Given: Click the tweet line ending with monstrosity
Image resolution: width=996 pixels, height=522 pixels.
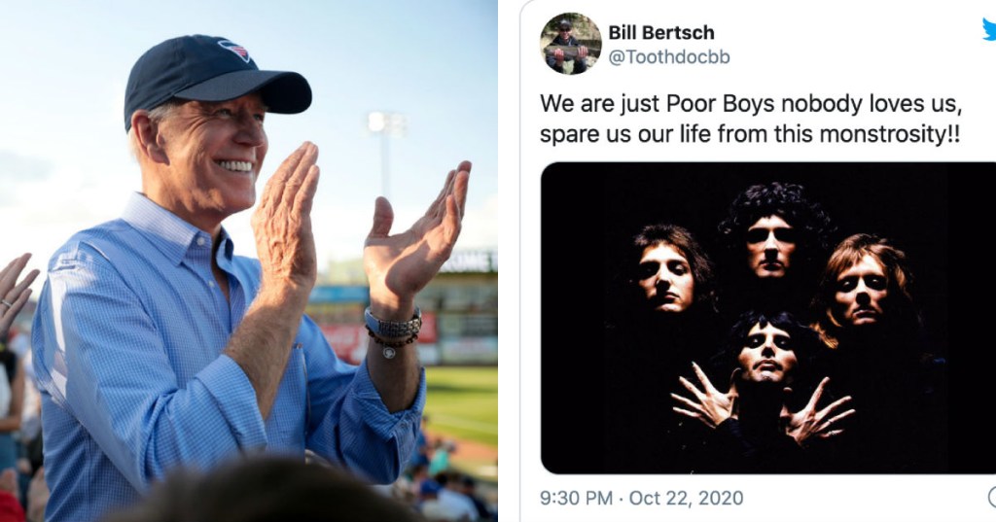Looking at the screenshot, I should point(750,134).
